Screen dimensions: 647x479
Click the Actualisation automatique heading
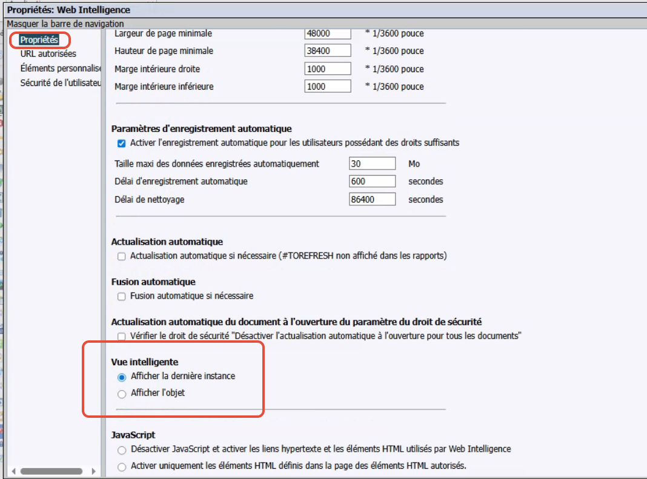167,242
